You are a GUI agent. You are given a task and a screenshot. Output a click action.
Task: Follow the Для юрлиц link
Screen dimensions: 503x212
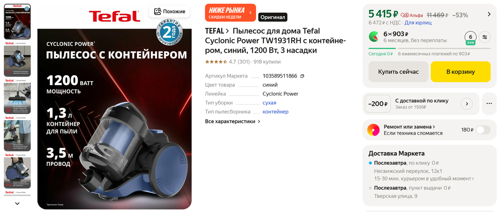pyautogui.click(x=418, y=23)
